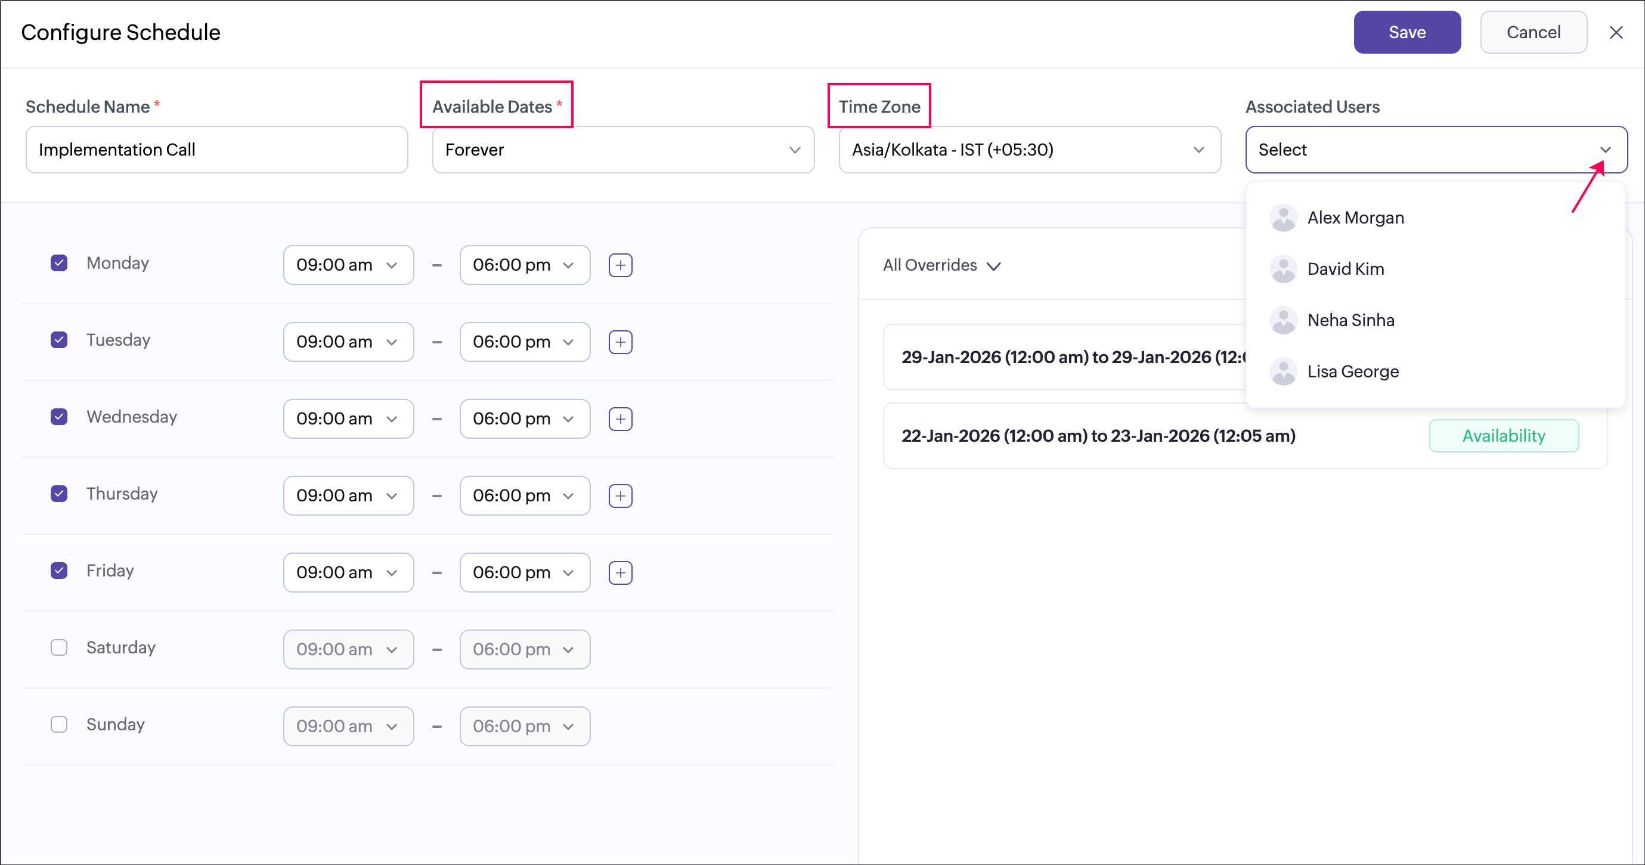The width and height of the screenshot is (1645, 865).
Task: Add time slot for Tuesday
Action: coord(620,342)
